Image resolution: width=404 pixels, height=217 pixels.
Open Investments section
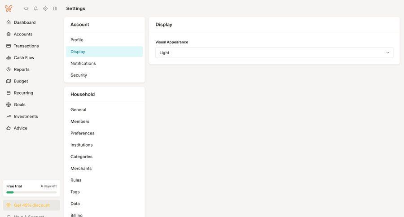(x=26, y=117)
